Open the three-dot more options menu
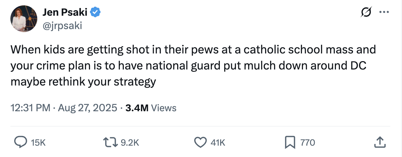The image size is (402, 157). pyautogui.click(x=383, y=13)
